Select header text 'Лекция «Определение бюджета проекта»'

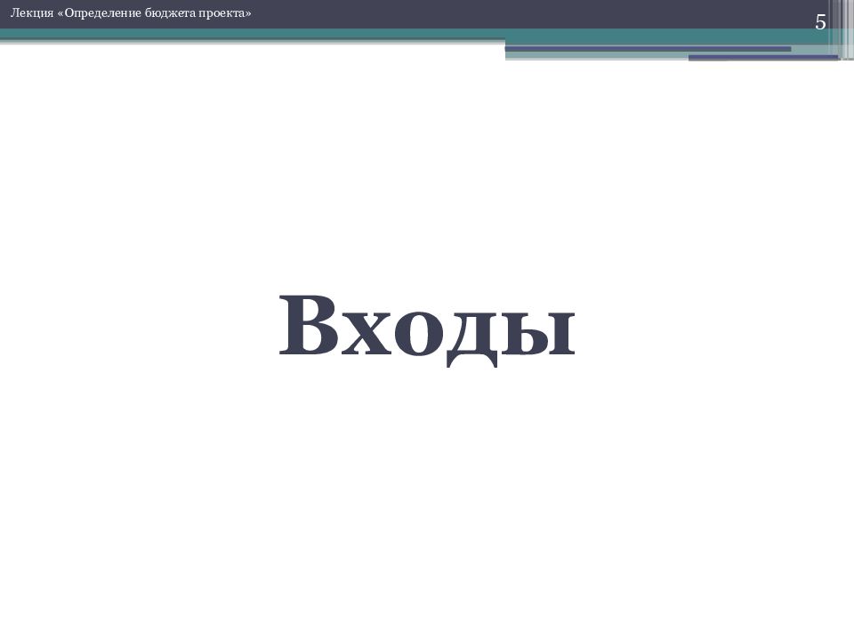pos(131,13)
